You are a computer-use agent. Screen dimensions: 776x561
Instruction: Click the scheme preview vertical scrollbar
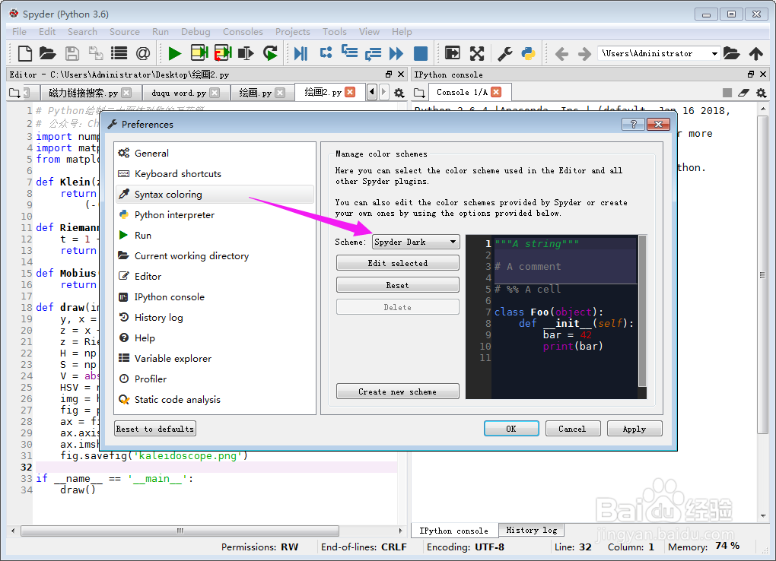click(642, 311)
